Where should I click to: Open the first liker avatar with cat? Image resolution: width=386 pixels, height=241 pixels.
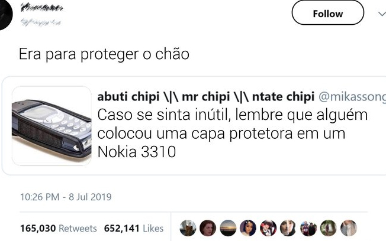tap(188, 228)
